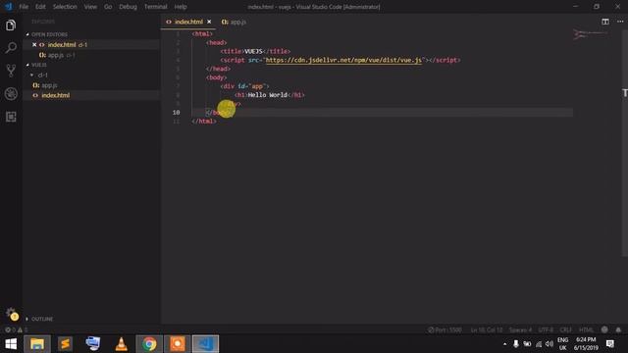The image size is (628, 353).
Task: Collapse the Open Editors section
Action: tap(49, 34)
